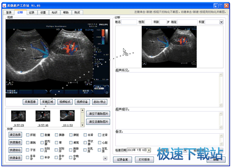The image size is (231, 168).
Task: Select the 胃 checkbox
Action: 57,142
